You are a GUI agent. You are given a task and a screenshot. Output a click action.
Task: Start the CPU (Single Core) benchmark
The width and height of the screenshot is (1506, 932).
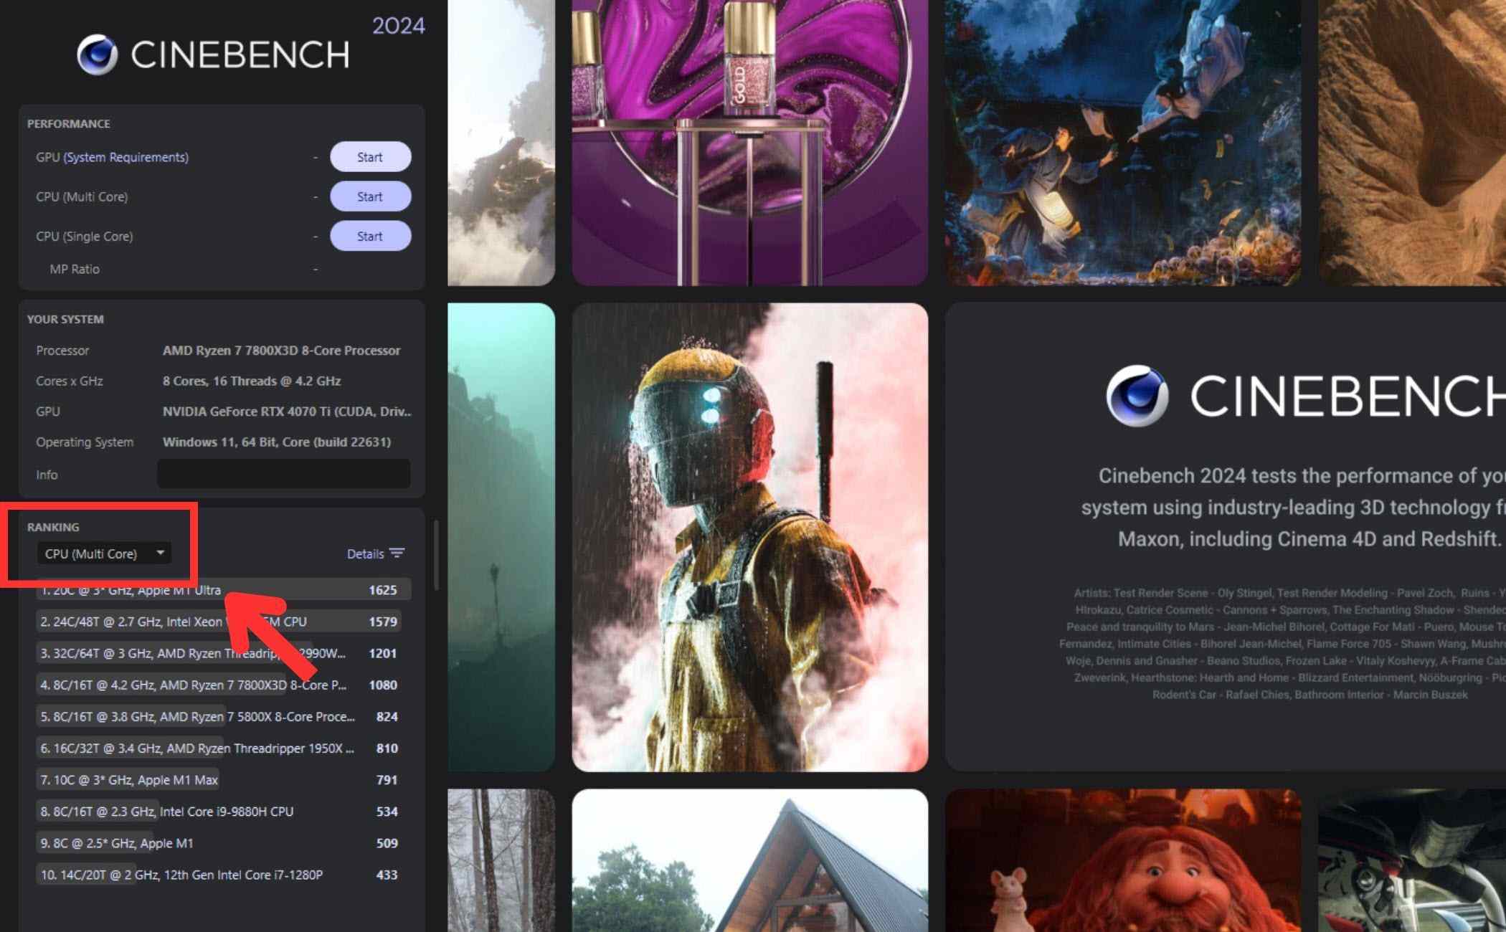pyautogui.click(x=370, y=236)
